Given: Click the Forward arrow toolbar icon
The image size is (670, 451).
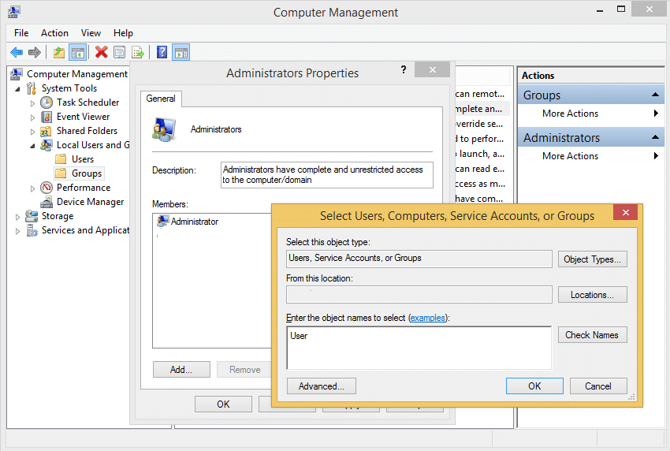Looking at the screenshot, I should [35, 53].
